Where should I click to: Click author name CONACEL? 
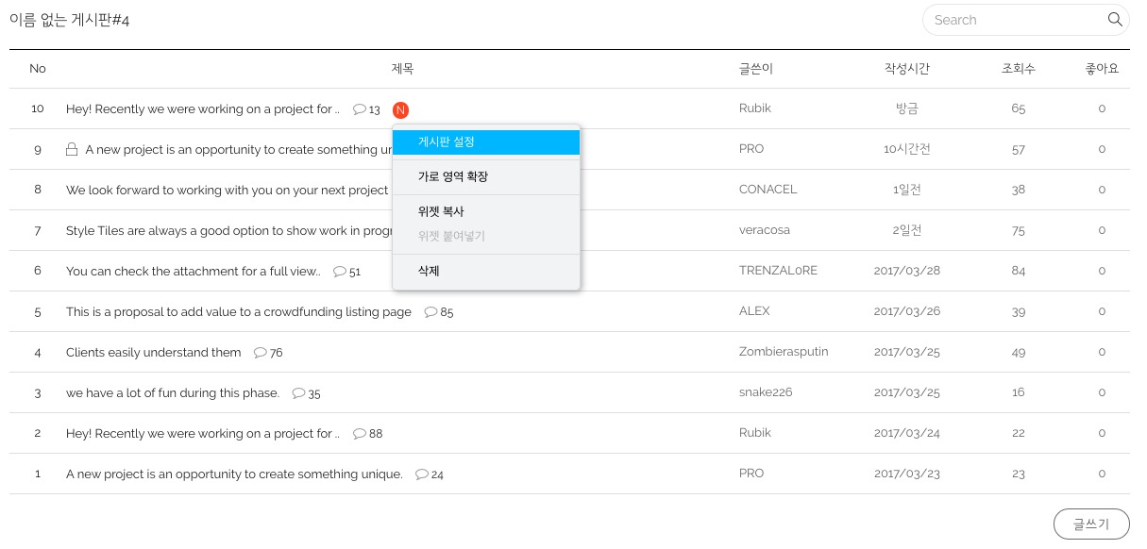coord(767,190)
